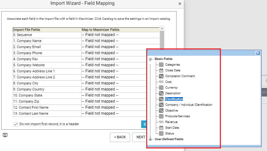Click '12. Contact First Name' cell
The width and height of the screenshot is (267, 151).
47,107
